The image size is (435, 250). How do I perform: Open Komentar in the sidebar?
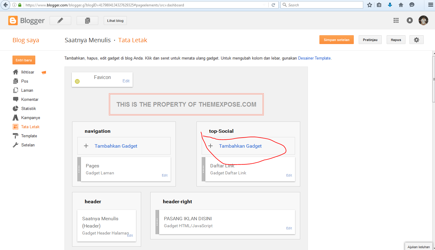point(30,99)
